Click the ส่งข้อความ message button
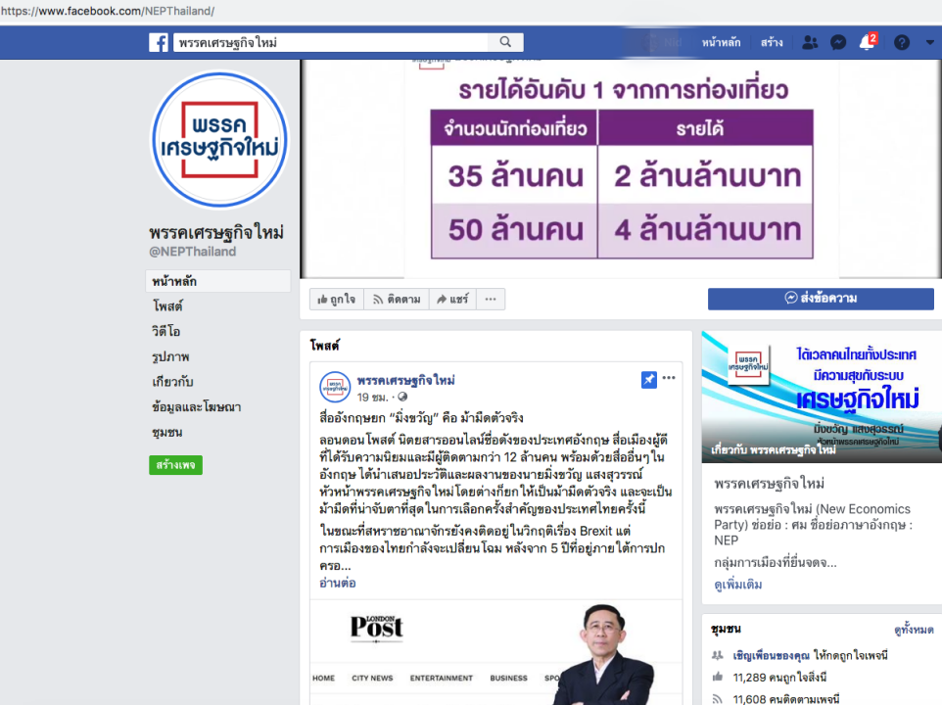This screenshot has width=942, height=705. tap(821, 299)
